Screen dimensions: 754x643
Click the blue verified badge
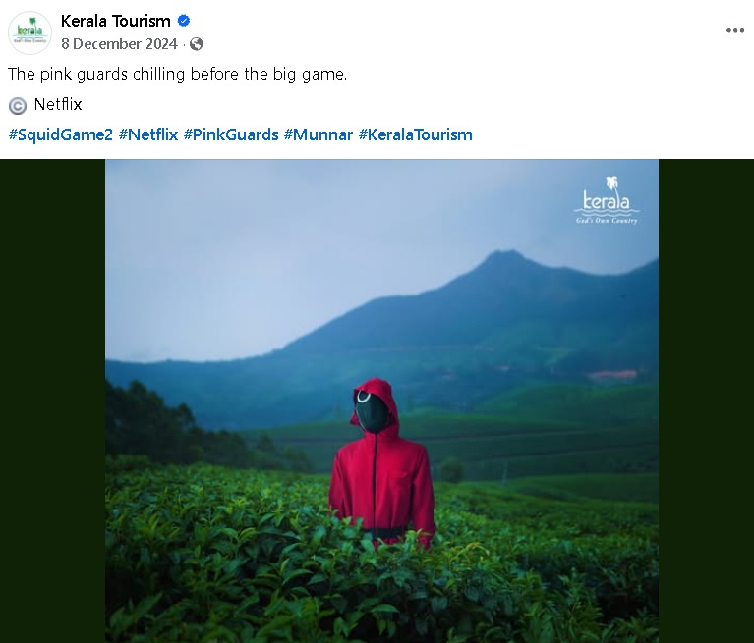pos(184,21)
